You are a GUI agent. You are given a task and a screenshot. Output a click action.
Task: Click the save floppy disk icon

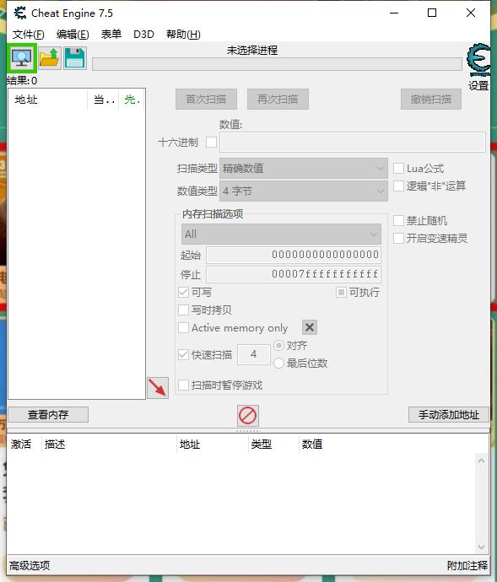coord(75,58)
